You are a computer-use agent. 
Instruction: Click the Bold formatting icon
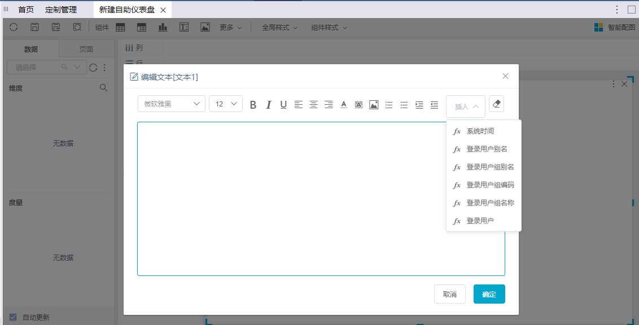(x=253, y=105)
